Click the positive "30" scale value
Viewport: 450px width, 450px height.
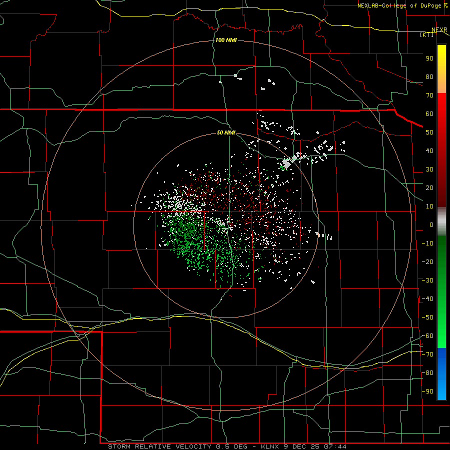pyautogui.click(x=429, y=169)
